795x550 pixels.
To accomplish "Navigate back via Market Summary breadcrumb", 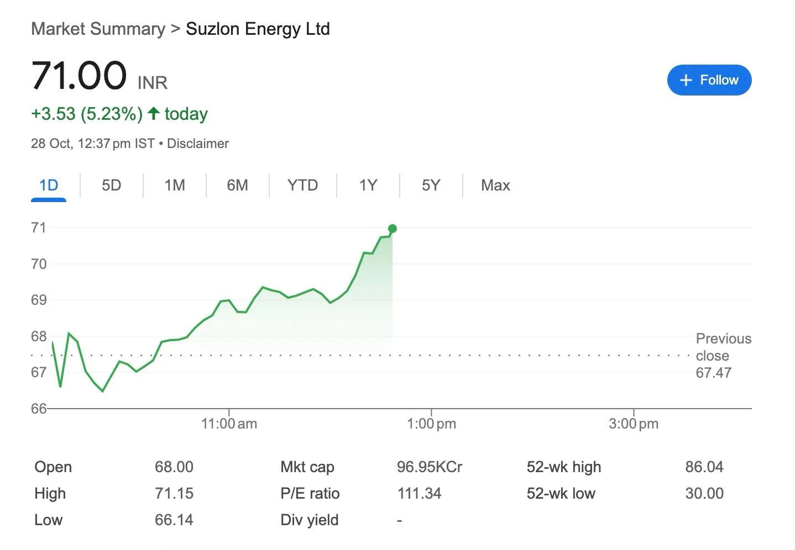I will click(98, 29).
